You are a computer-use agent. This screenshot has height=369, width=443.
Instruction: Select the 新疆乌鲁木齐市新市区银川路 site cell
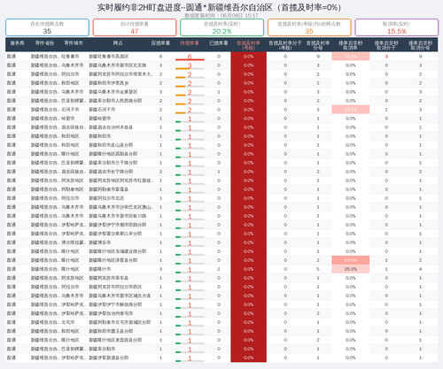[x=118, y=216]
